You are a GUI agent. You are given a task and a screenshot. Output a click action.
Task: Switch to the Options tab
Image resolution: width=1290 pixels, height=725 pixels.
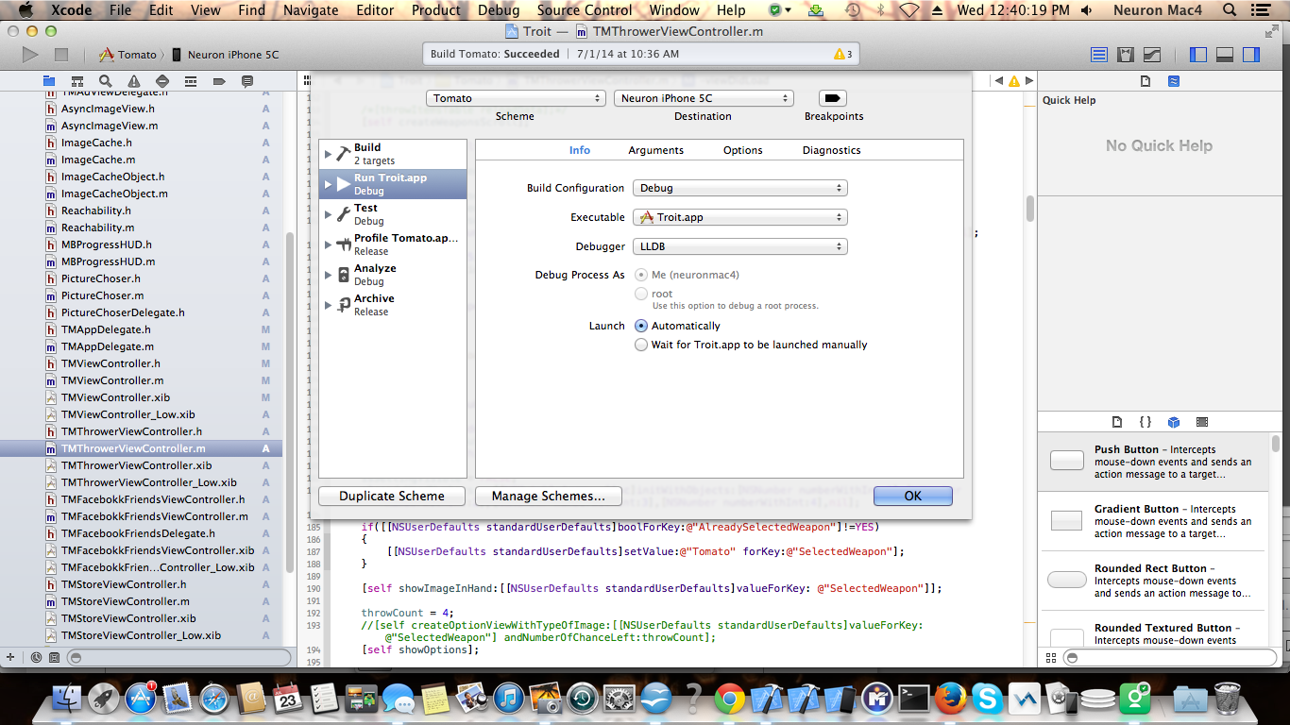743,150
